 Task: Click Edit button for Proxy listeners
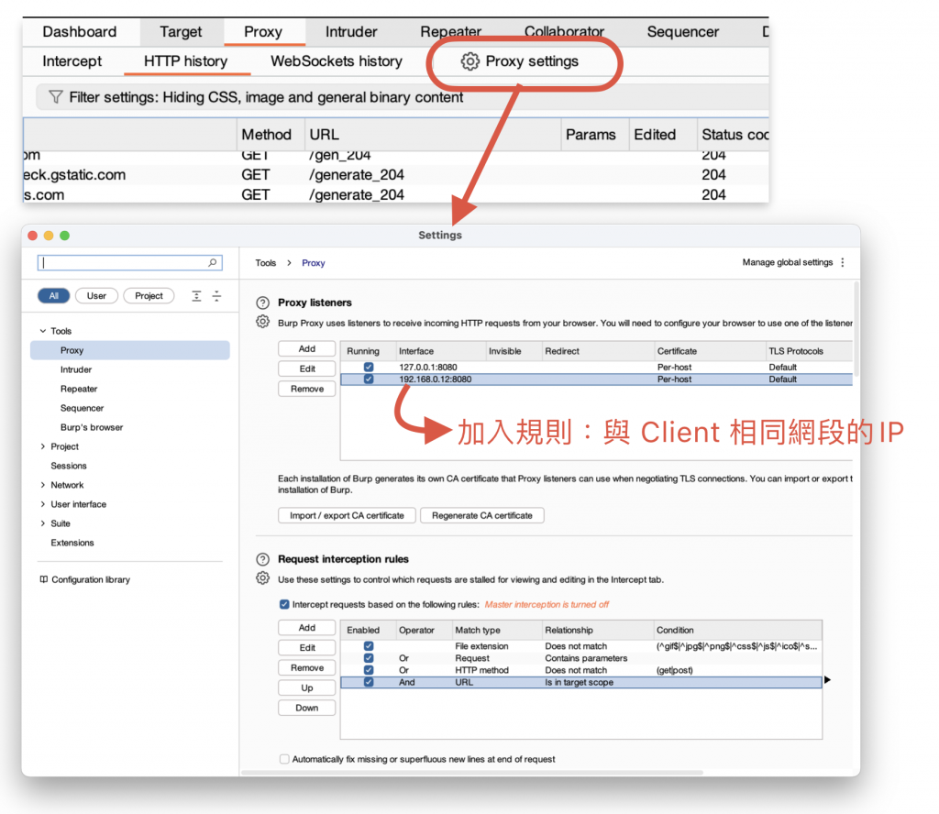[x=307, y=368]
